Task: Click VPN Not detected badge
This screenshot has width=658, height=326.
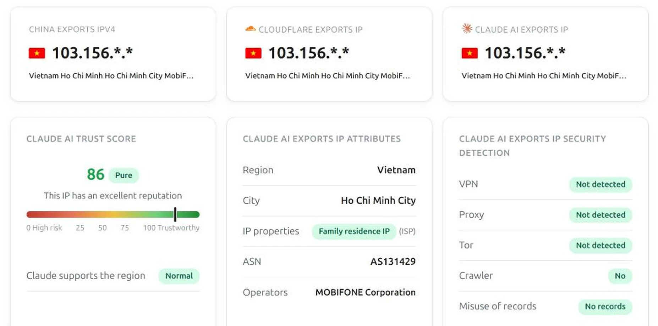Action: 601,184
